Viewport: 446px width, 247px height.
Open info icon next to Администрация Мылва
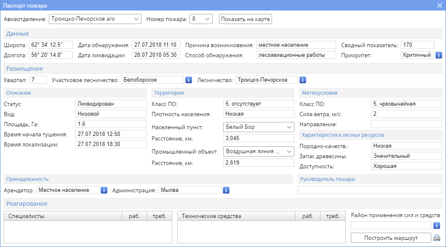(x=226, y=190)
